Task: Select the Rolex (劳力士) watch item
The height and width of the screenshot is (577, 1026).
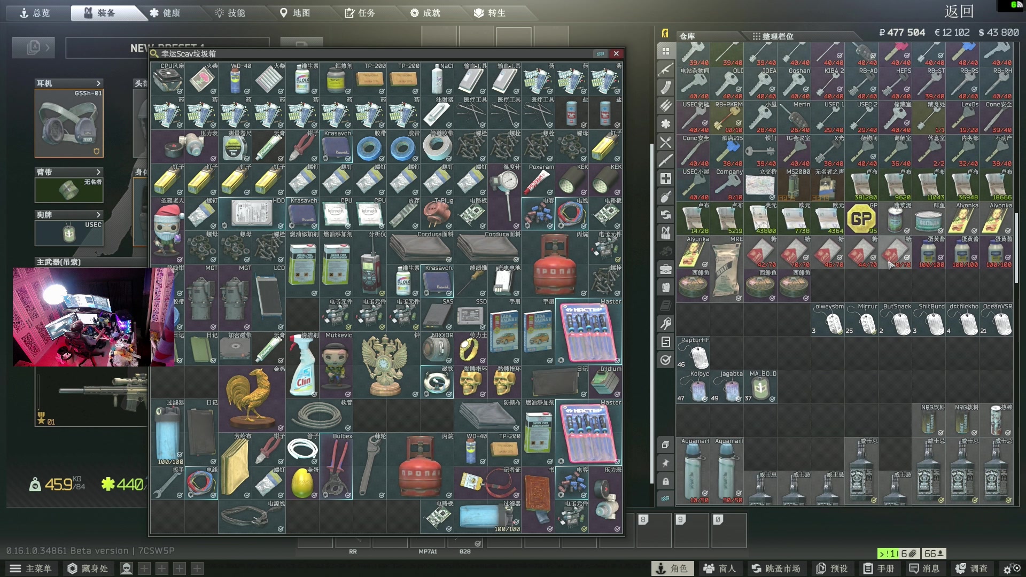Action: 470,348
